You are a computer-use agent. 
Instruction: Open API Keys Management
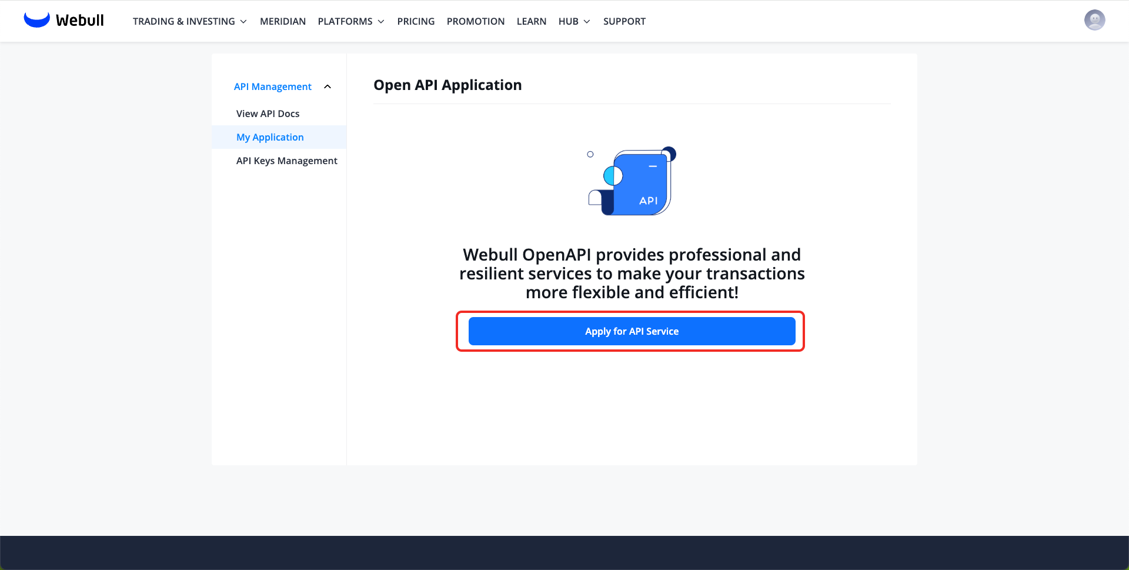coord(287,161)
